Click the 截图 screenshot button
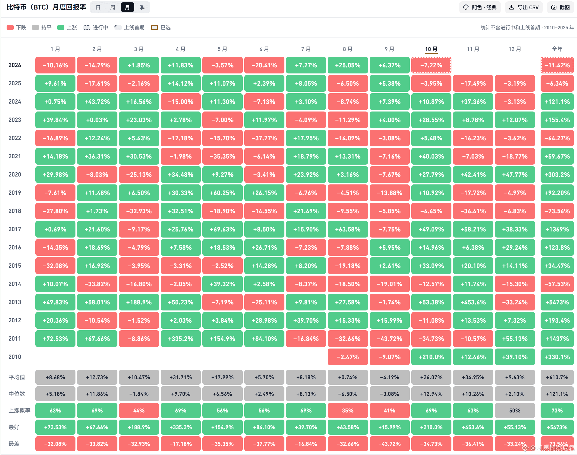 (x=560, y=7)
